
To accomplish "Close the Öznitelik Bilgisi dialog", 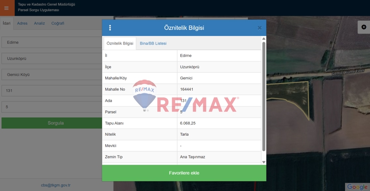I will (x=259, y=28).
